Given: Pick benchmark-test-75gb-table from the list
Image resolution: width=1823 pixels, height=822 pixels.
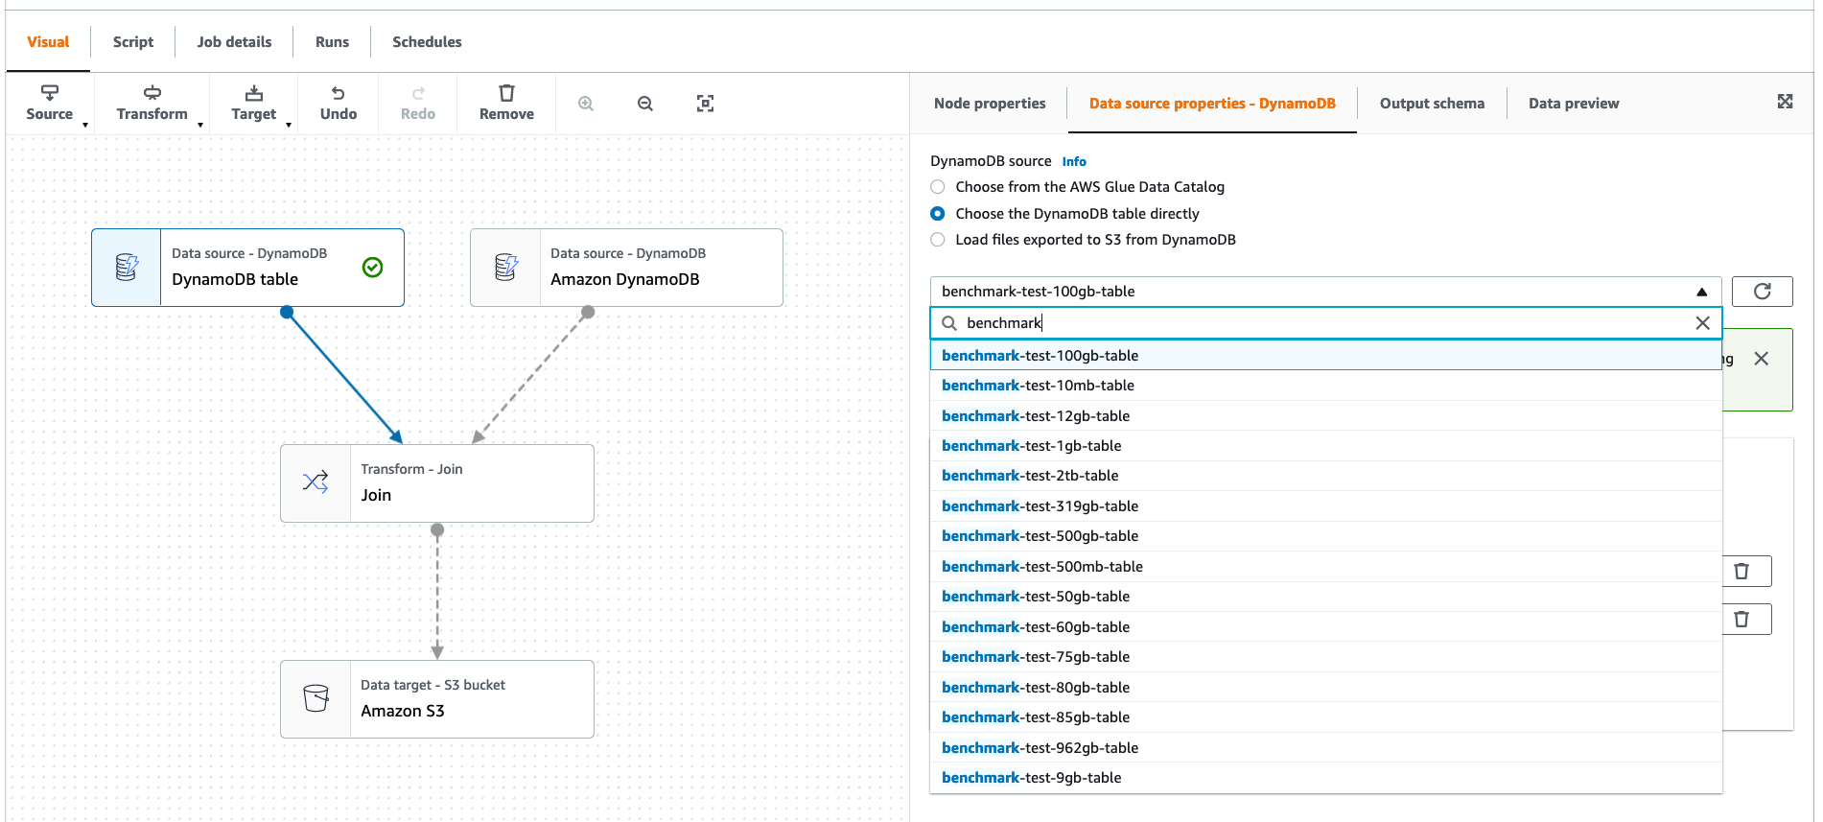Looking at the screenshot, I should coord(1326,657).
